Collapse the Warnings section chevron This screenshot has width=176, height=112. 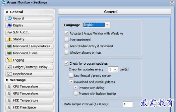[x=7, y=80]
